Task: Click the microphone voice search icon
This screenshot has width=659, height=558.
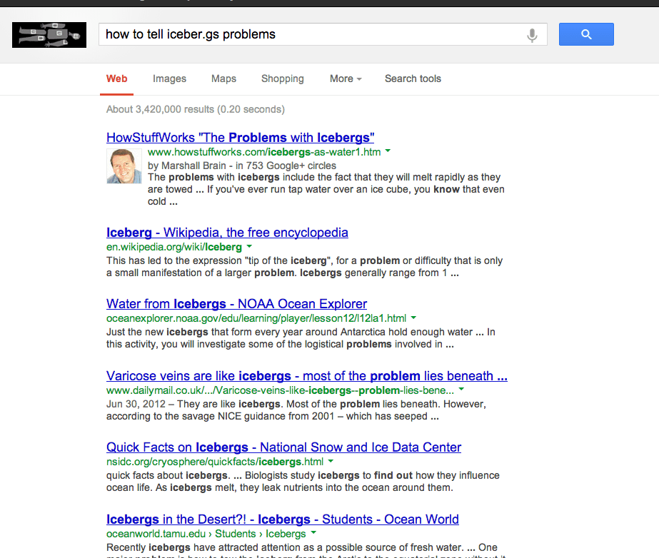Action: [531, 35]
